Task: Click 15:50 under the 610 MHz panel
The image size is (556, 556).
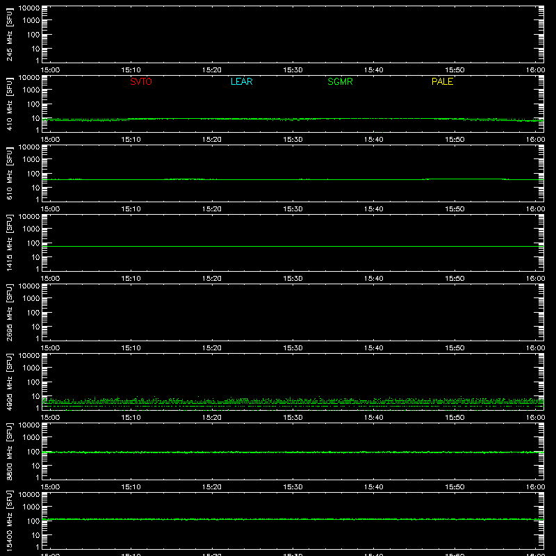Action: tap(455, 209)
